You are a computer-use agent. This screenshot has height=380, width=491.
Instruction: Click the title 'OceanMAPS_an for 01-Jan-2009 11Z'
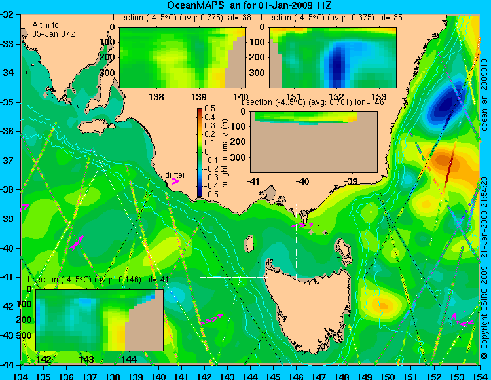tap(249, 5)
